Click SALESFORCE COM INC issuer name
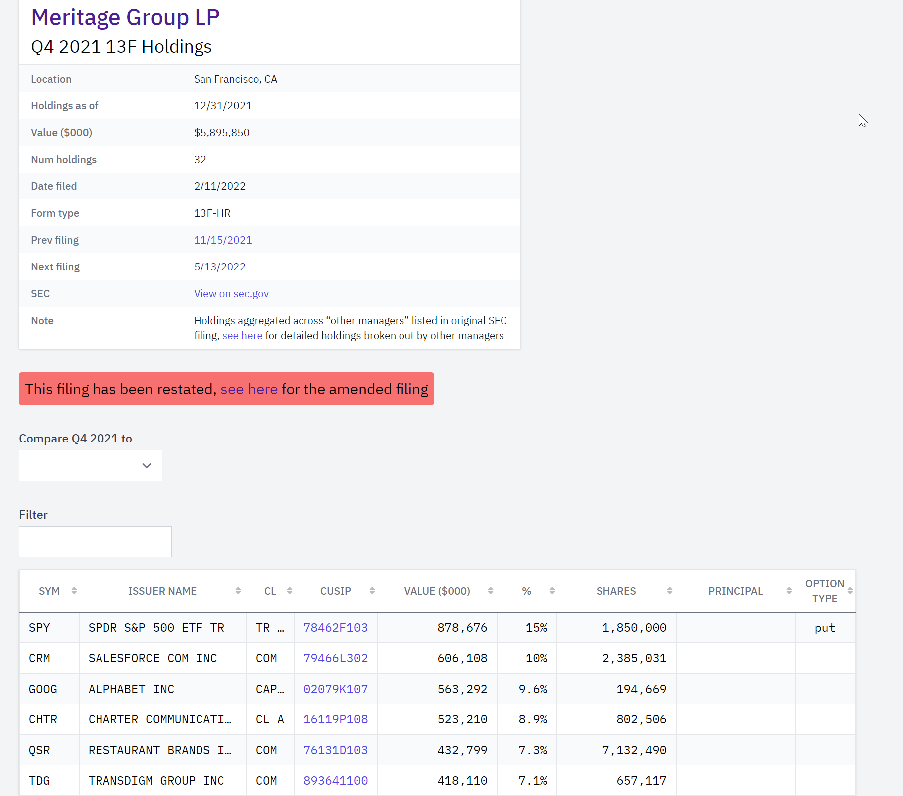 pyautogui.click(x=153, y=658)
